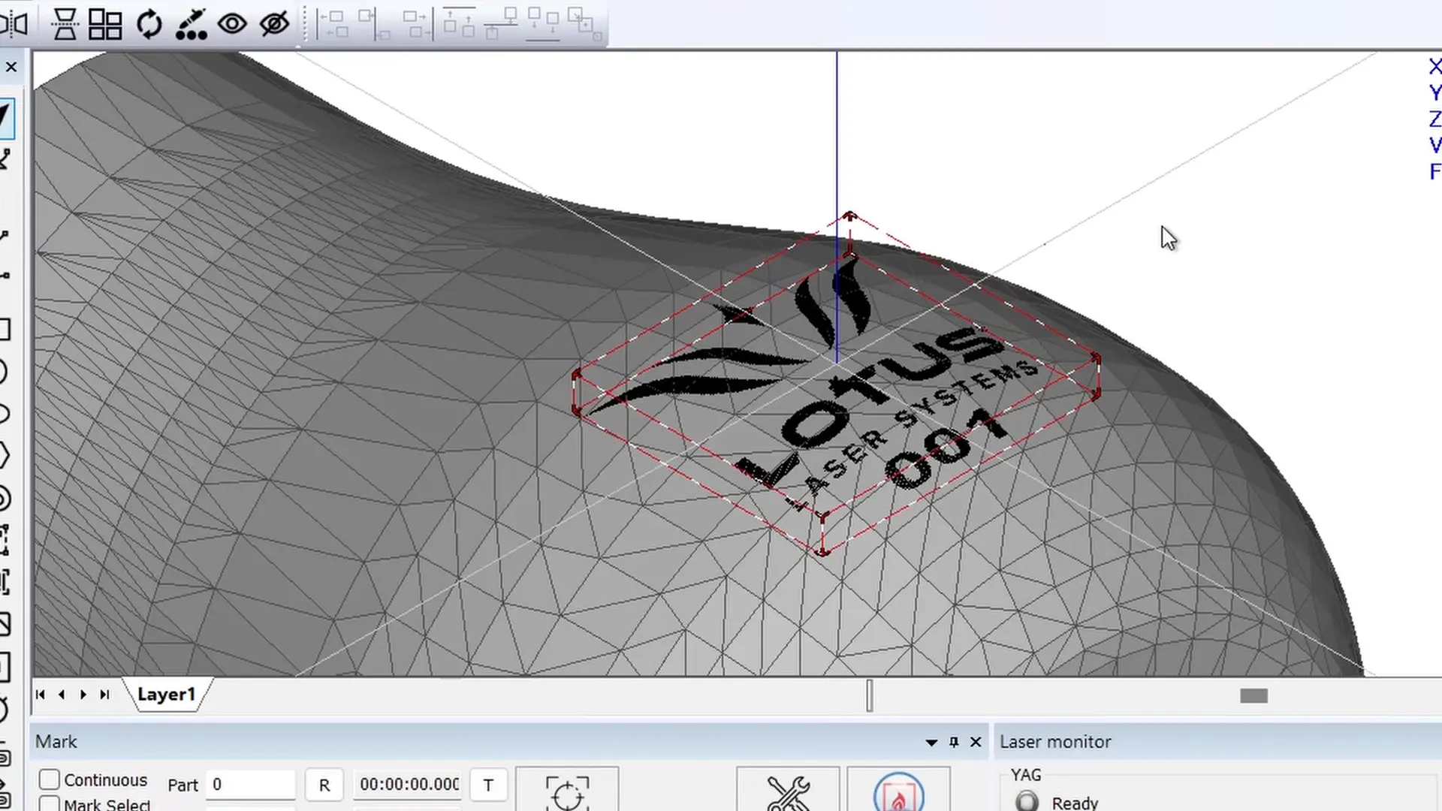The image size is (1442, 811).
Task: Switch to the Layer1 tab
Action: pos(167,695)
